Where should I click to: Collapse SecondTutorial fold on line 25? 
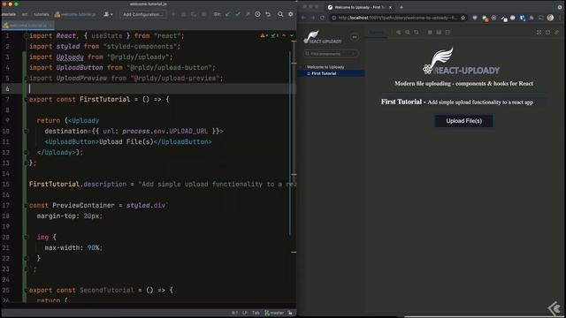[x=26, y=291]
